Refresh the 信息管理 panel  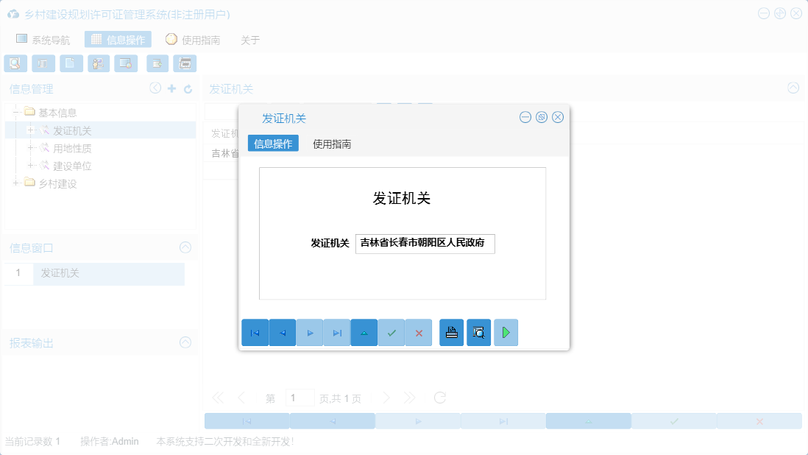pyautogui.click(x=187, y=88)
